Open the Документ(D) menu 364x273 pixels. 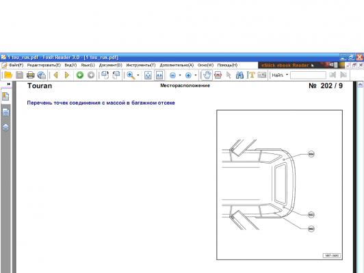[x=111, y=65]
